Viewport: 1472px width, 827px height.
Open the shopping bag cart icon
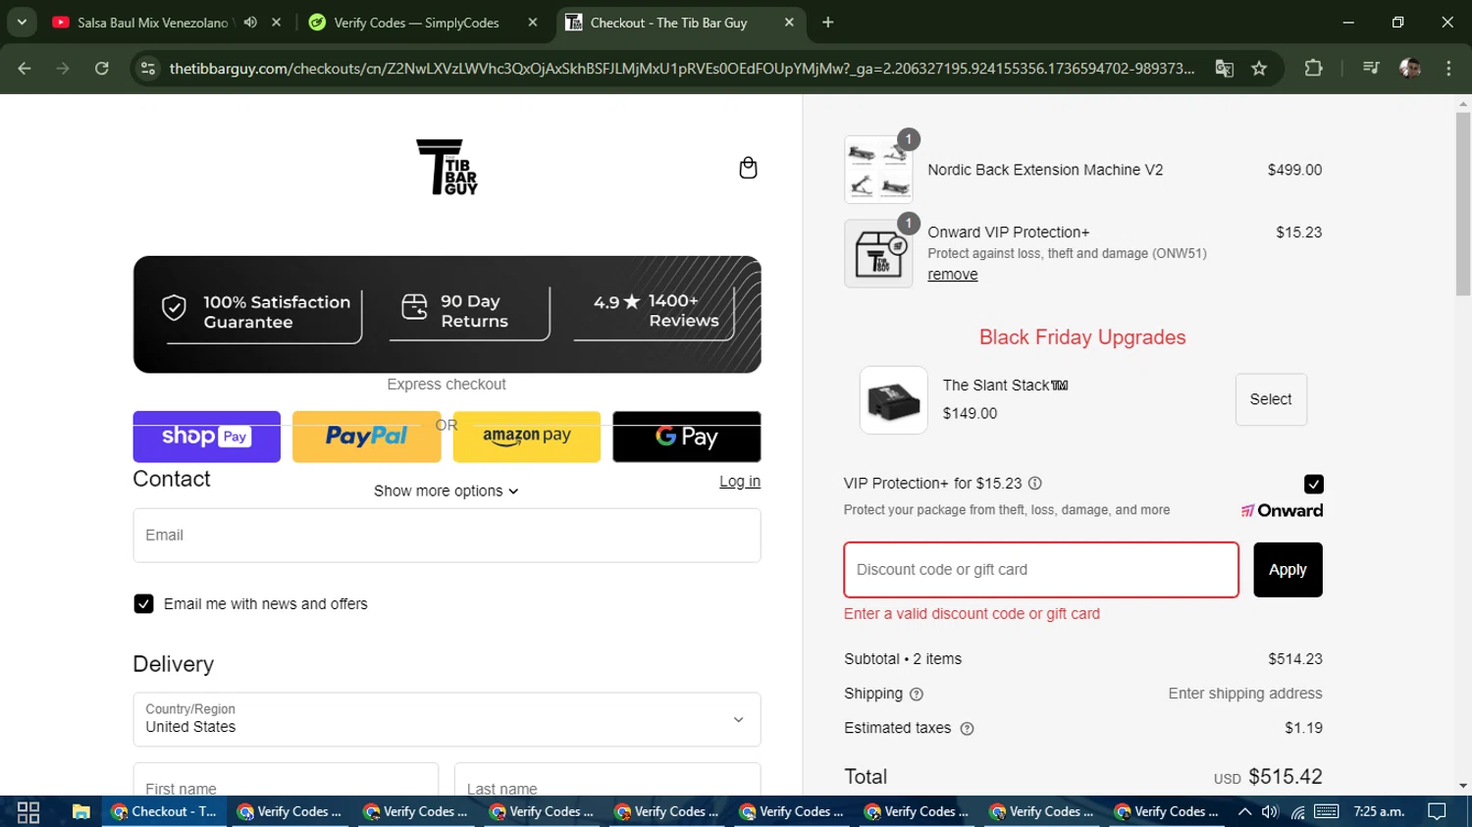(x=748, y=168)
